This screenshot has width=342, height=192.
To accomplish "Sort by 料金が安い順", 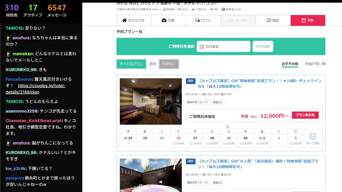I will pos(316,64).
